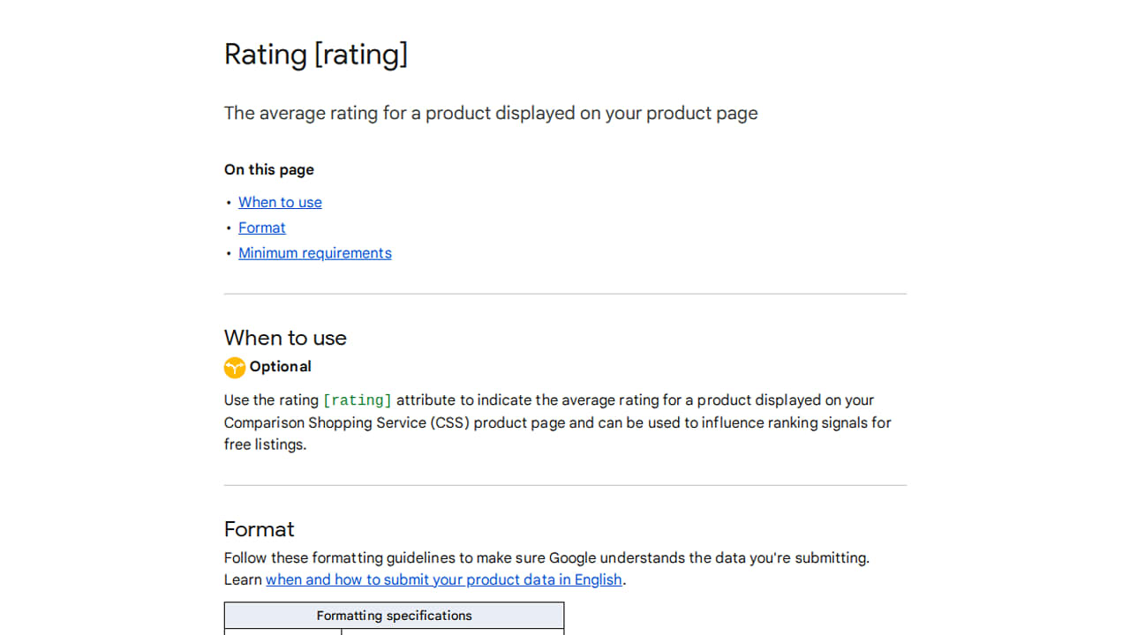1130x635 pixels.
Task: Select the green [rating] code text
Action: [x=358, y=400]
